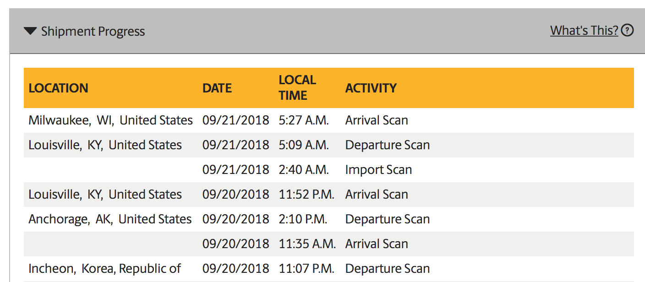The image size is (645, 282).
Task: Click the Anchorage, AK, United States location
Action: [110, 219]
